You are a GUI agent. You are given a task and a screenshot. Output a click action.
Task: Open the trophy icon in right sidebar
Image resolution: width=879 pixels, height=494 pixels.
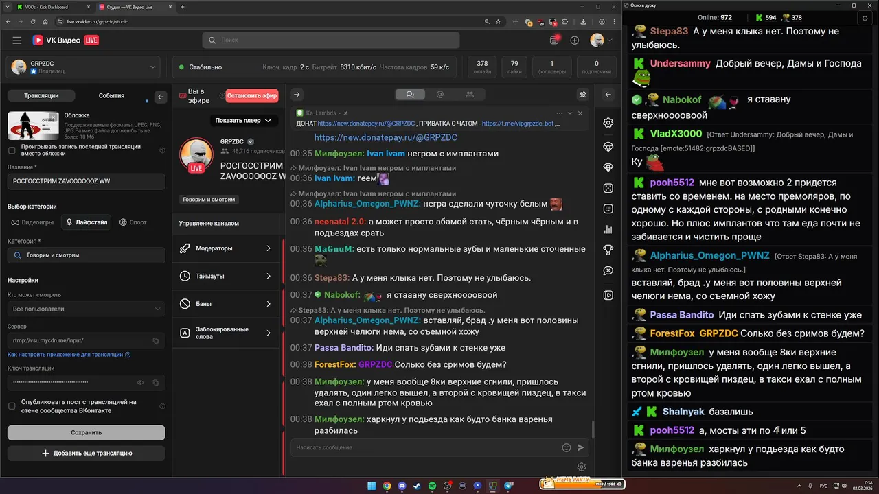pyautogui.click(x=608, y=250)
